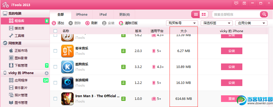273x107 pixels.
Task: Check the 酷狗音乐 row checkbox
Action: point(55,67)
